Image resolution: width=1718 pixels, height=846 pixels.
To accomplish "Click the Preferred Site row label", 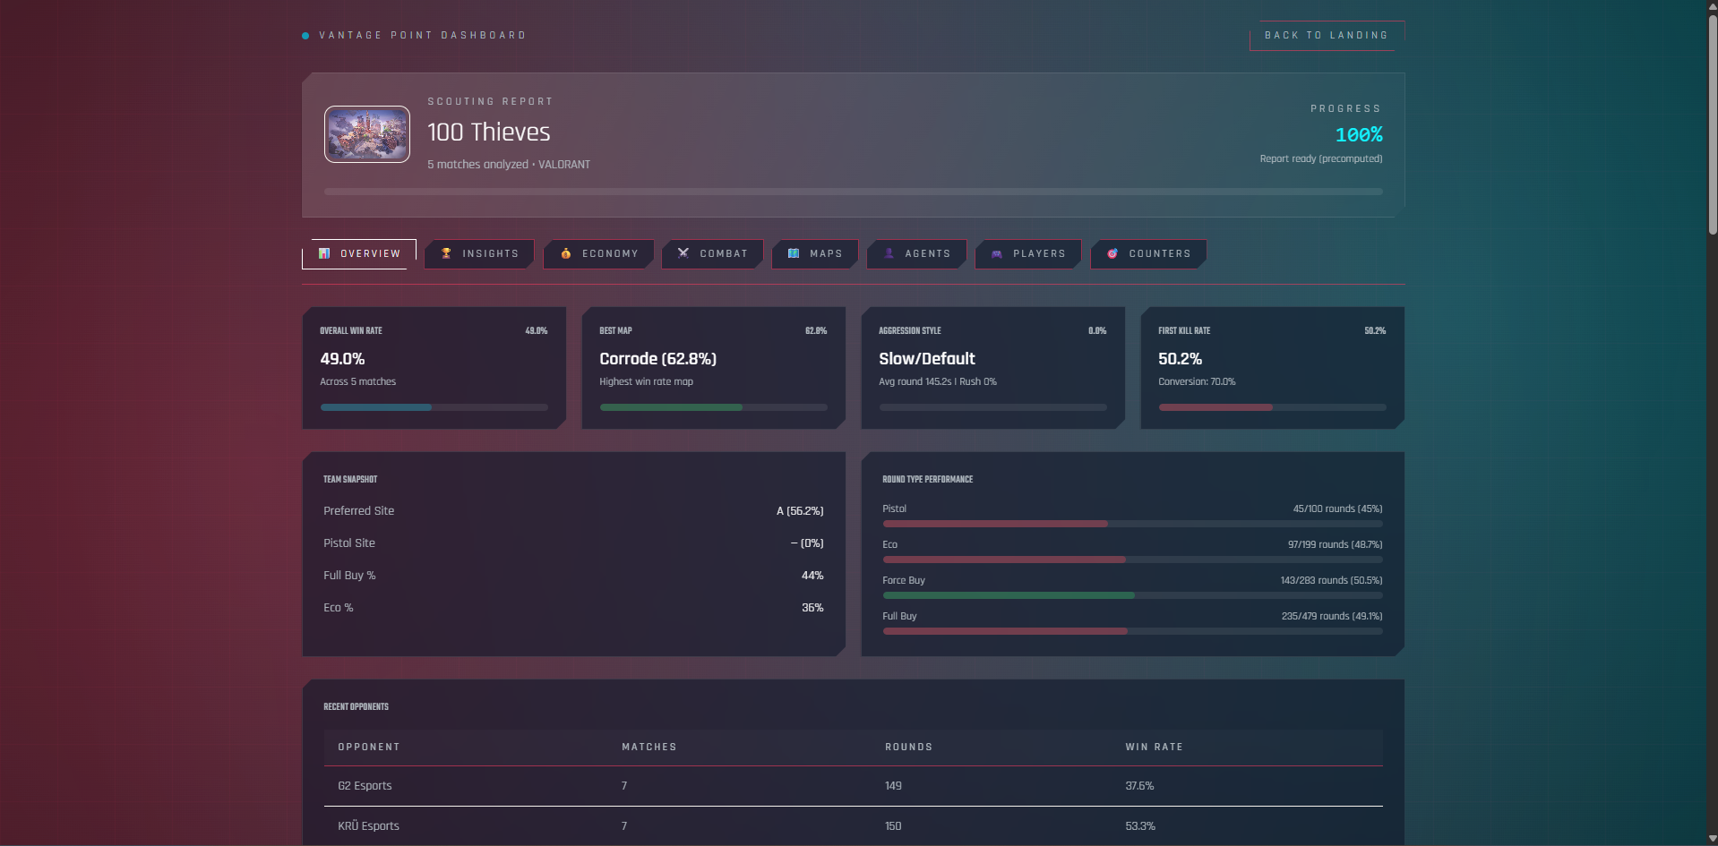I will [x=359, y=511].
